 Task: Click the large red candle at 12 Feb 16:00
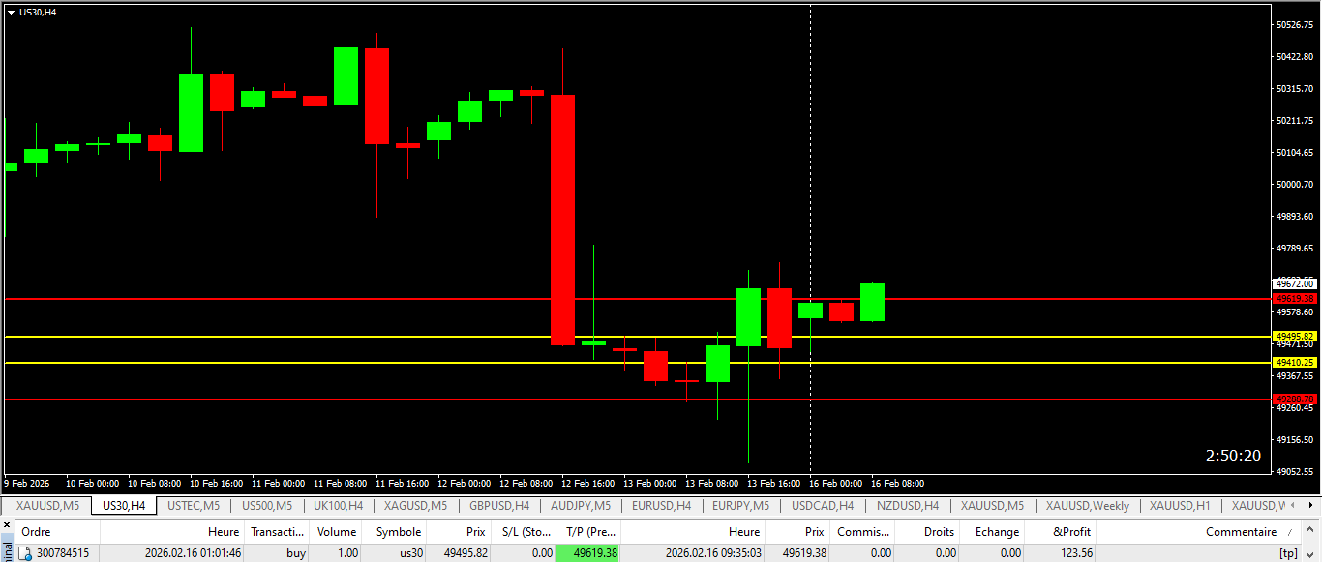click(x=563, y=220)
